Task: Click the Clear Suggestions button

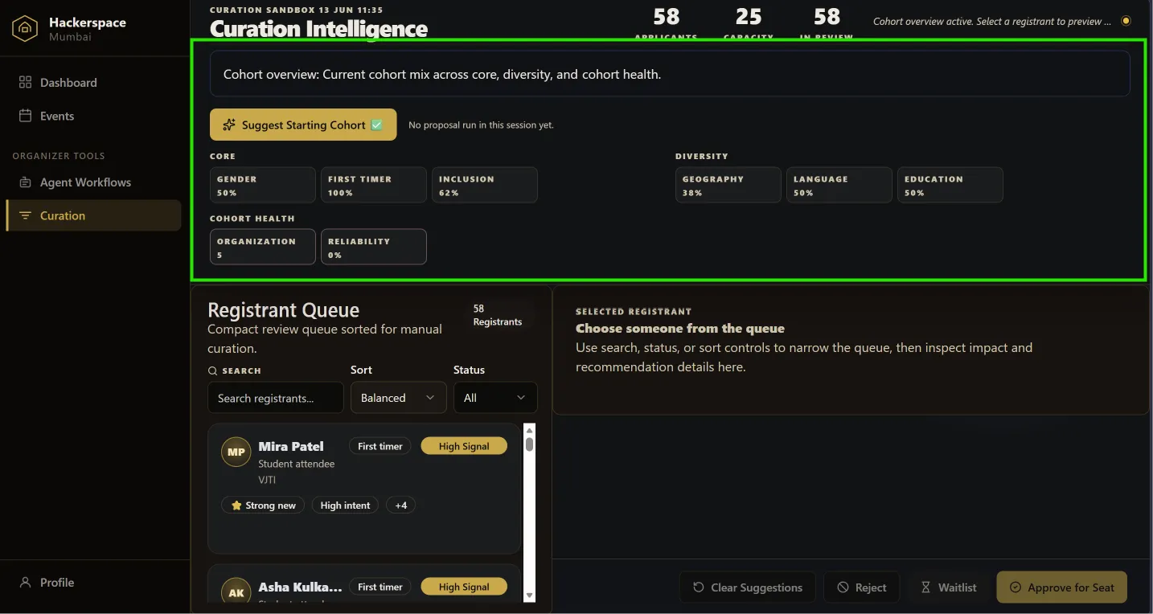Action: click(747, 587)
